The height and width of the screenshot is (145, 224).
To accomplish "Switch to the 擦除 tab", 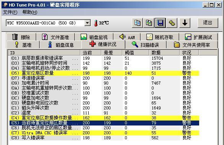I will [x=21, y=37].
